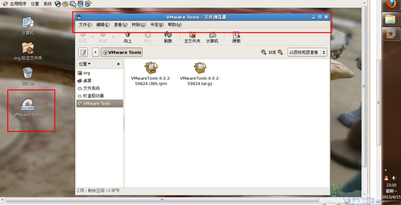The image size is (401, 205).
Task: Open the 编辑(E) menu
Action: point(103,25)
